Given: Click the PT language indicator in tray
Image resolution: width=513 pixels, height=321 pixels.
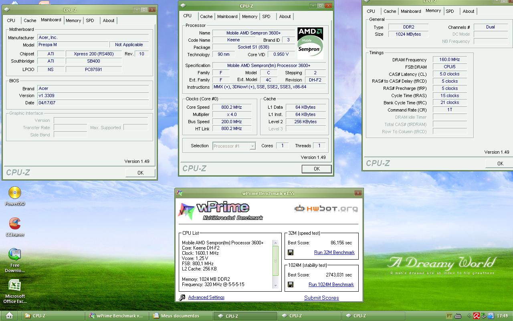Looking at the screenshot, I should [449, 316].
